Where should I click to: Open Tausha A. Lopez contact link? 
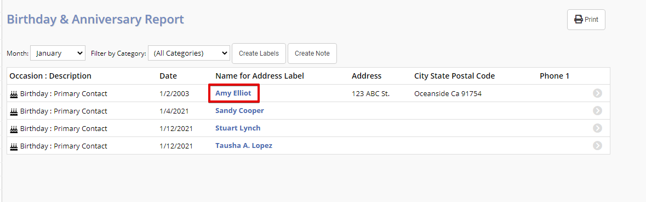244,146
